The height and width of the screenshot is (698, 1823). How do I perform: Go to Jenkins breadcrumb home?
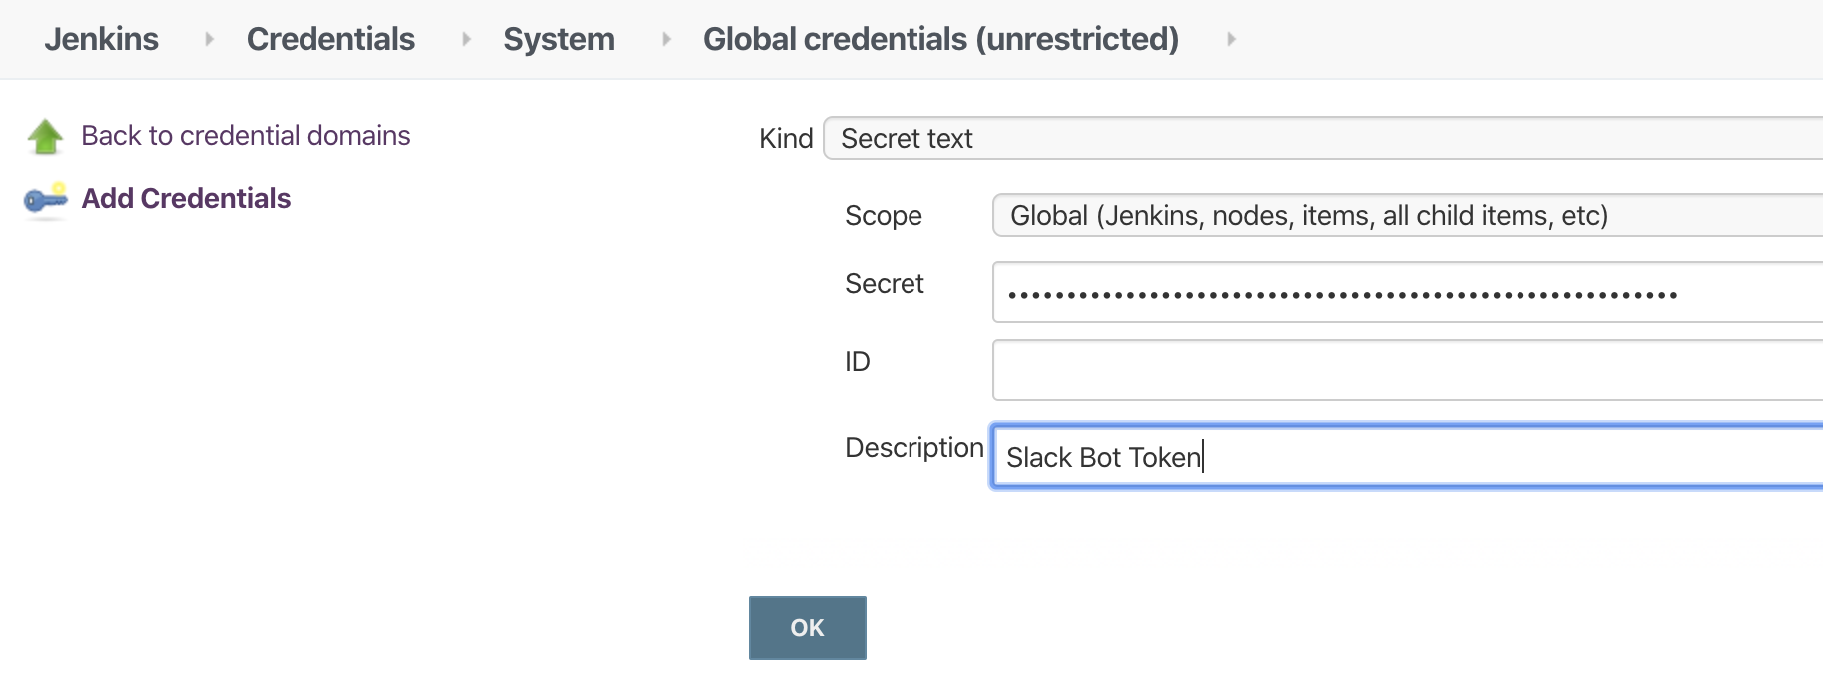[x=101, y=39]
